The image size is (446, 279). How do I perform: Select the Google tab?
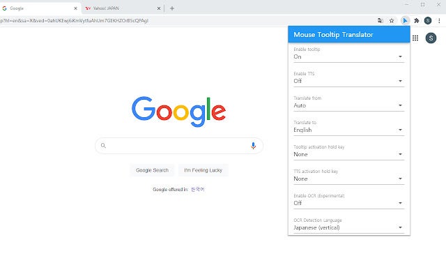(40, 8)
